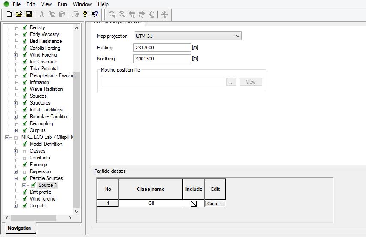
Task: Click the context help arrow-question icon
Action: click(95, 14)
